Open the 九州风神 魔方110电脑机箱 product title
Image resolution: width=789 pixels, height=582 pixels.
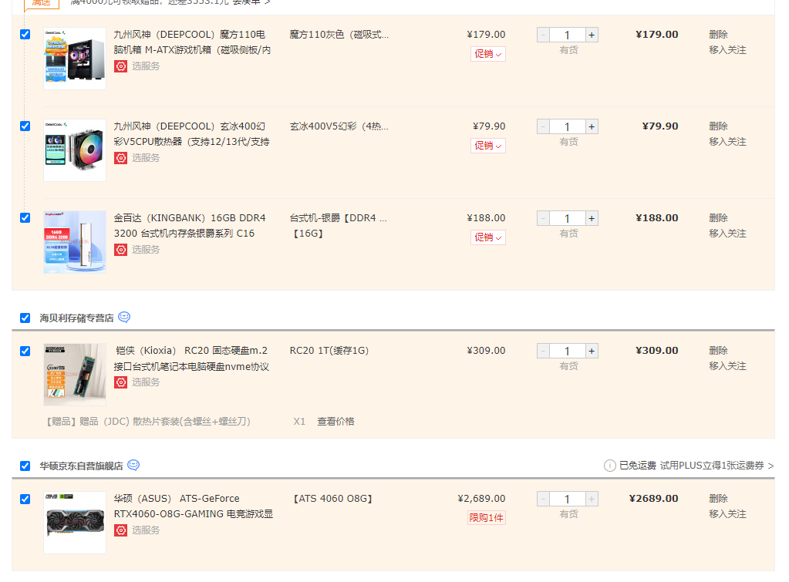click(192, 42)
